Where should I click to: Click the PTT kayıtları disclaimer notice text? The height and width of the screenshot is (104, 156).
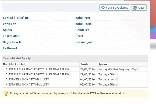pyautogui.click(x=67, y=94)
